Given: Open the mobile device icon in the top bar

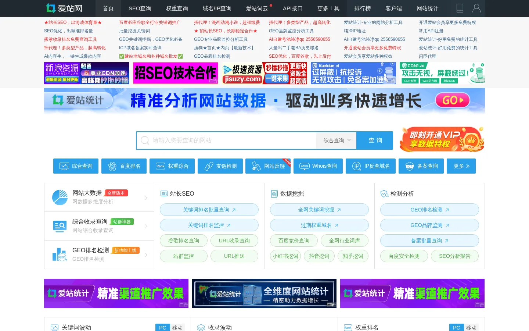Looking at the screenshot, I should [x=460, y=8].
